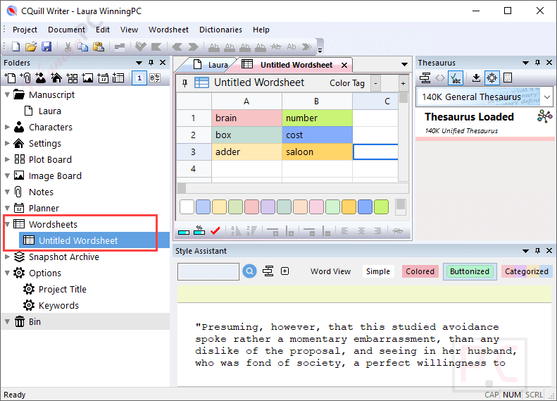The image size is (557, 401).
Task: Click the tree structure icon in Style Assistant
Action: (x=268, y=271)
